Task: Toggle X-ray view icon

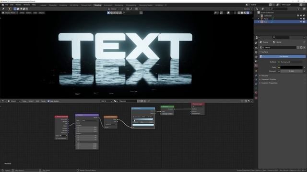Action: click(x=235, y=13)
